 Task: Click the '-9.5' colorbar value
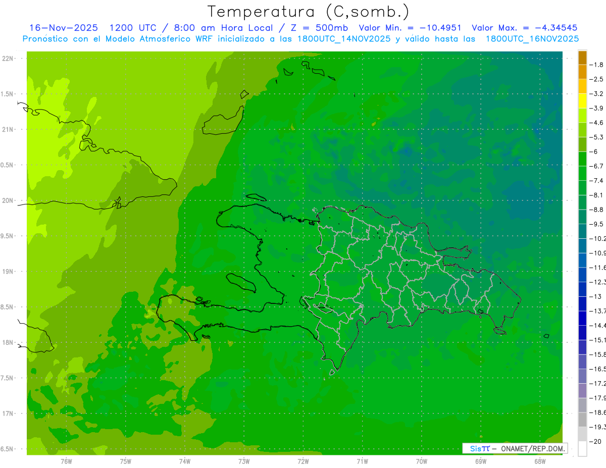point(597,224)
